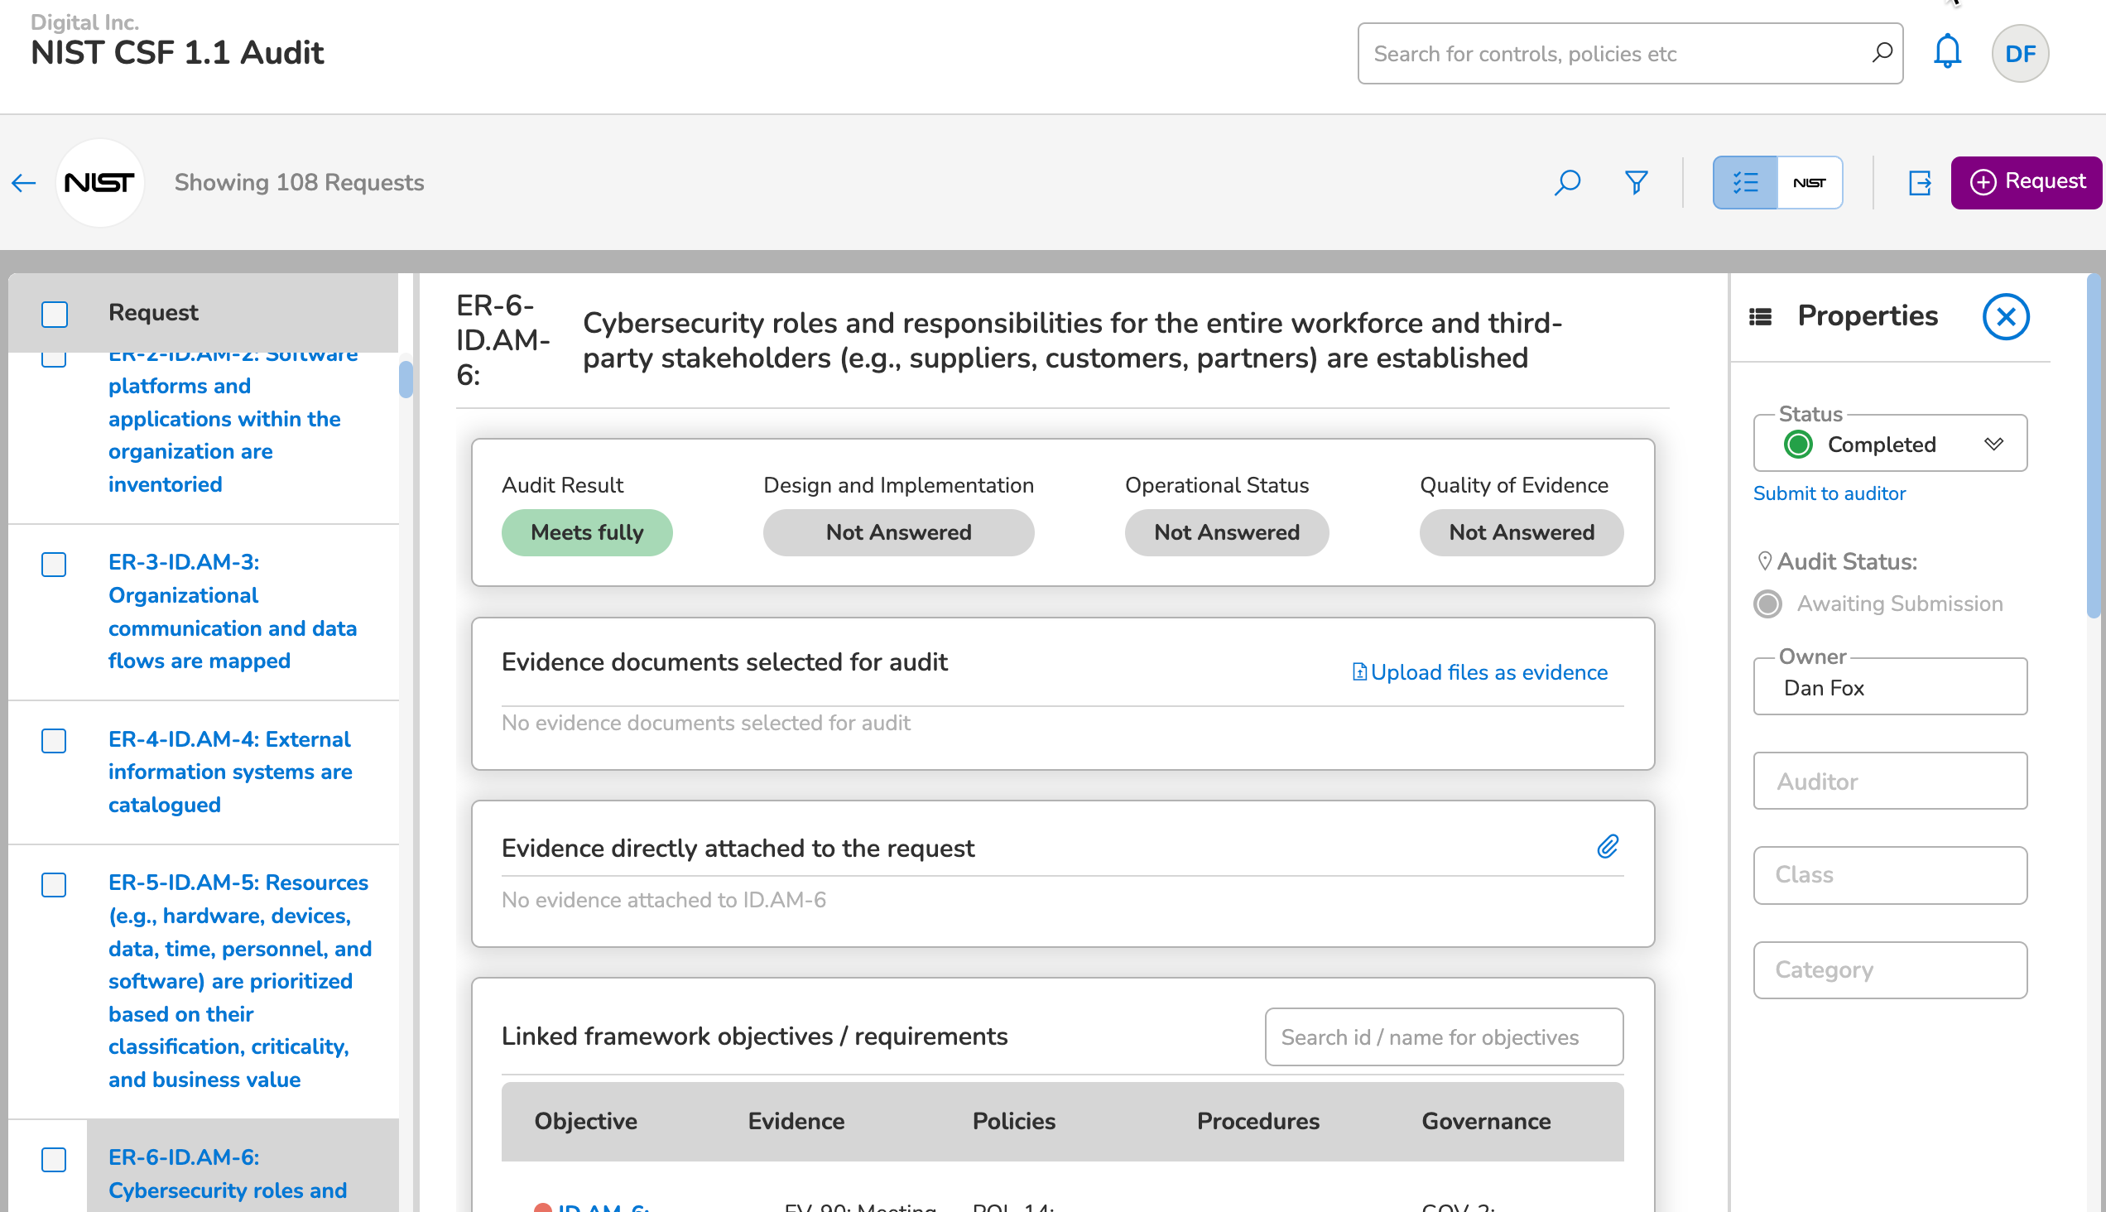Open the Category field
2106x1212 pixels.
(x=1890, y=969)
